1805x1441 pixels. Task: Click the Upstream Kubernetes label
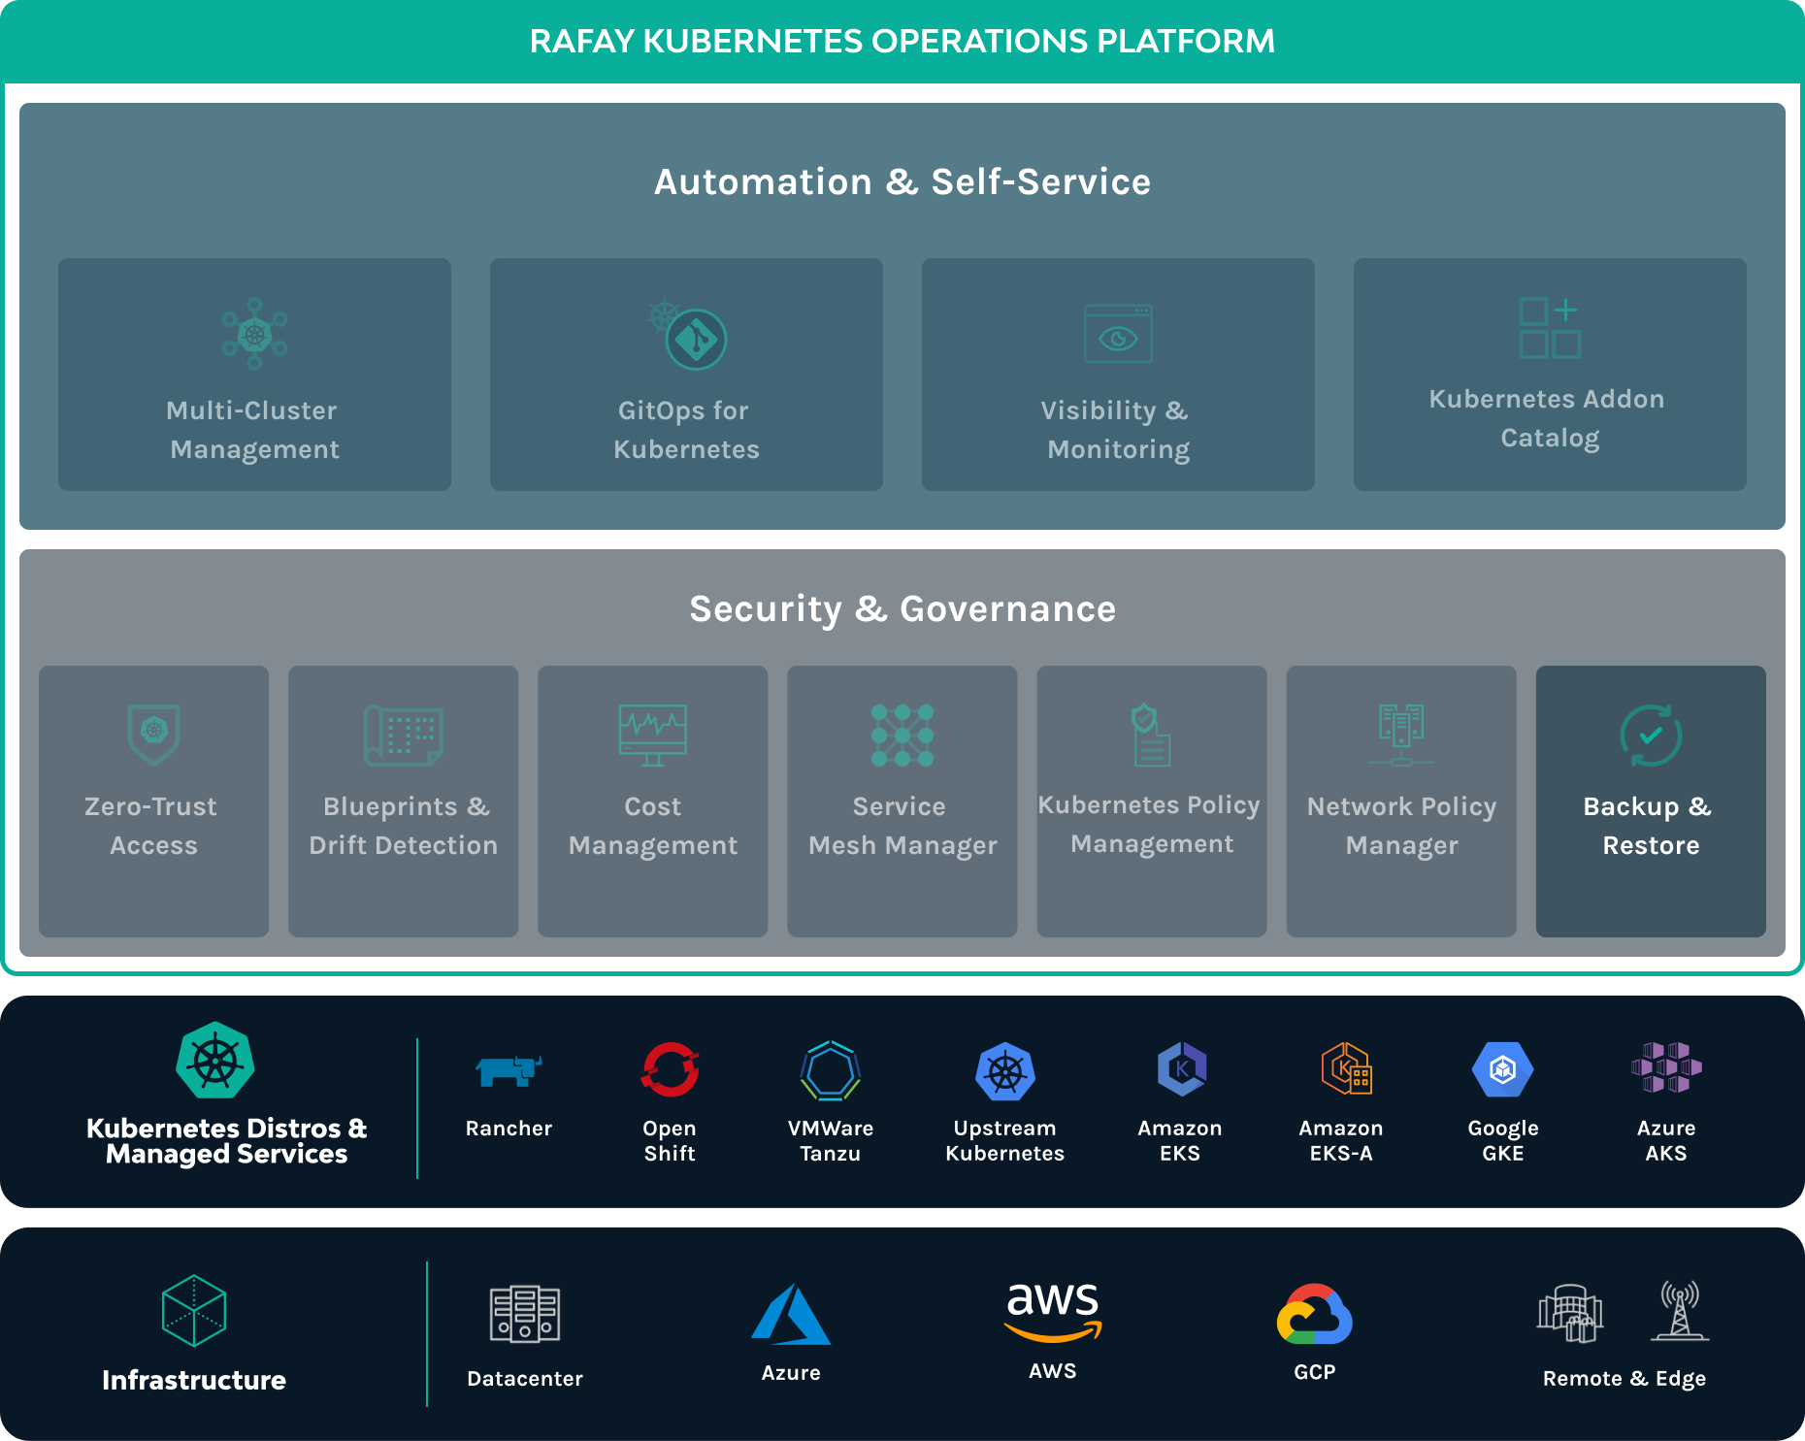pyautogui.click(x=1005, y=1140)
